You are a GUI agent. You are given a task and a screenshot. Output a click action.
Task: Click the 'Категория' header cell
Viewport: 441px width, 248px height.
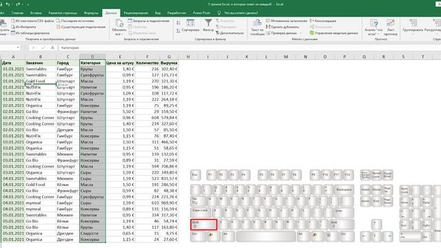click(x=92, y=63)
